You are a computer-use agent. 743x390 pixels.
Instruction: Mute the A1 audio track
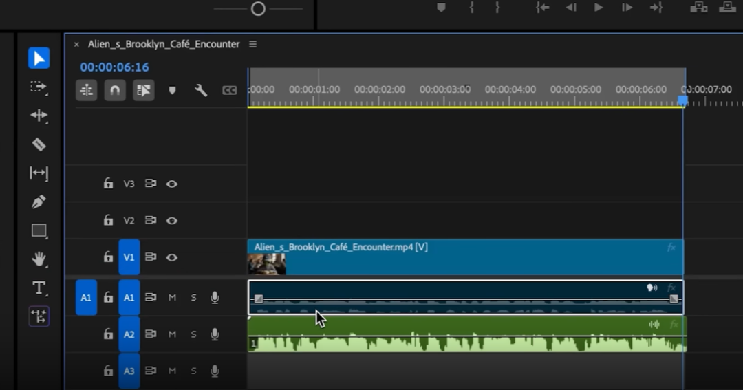pos(172,297)
